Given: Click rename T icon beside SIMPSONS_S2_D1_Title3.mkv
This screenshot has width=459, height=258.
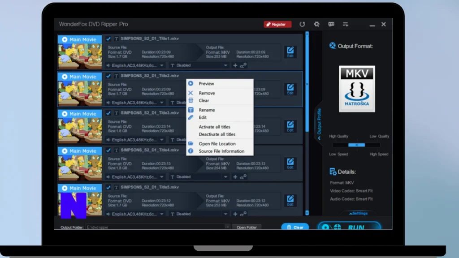Looking at the screenshot, I should [x=116, y=113].
